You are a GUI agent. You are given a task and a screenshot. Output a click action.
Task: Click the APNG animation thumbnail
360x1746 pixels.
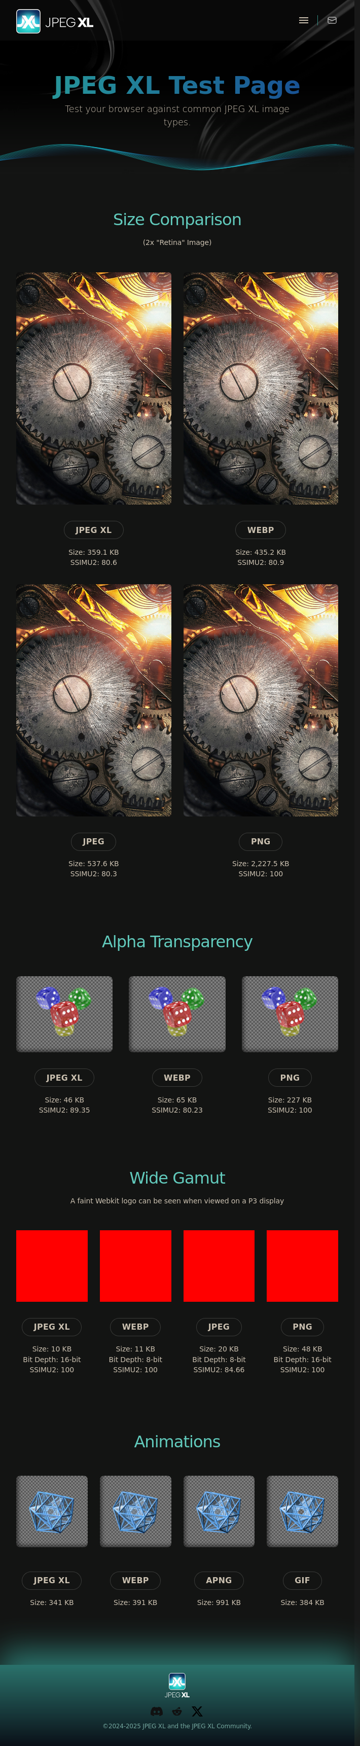click(x=219, y=1511)
